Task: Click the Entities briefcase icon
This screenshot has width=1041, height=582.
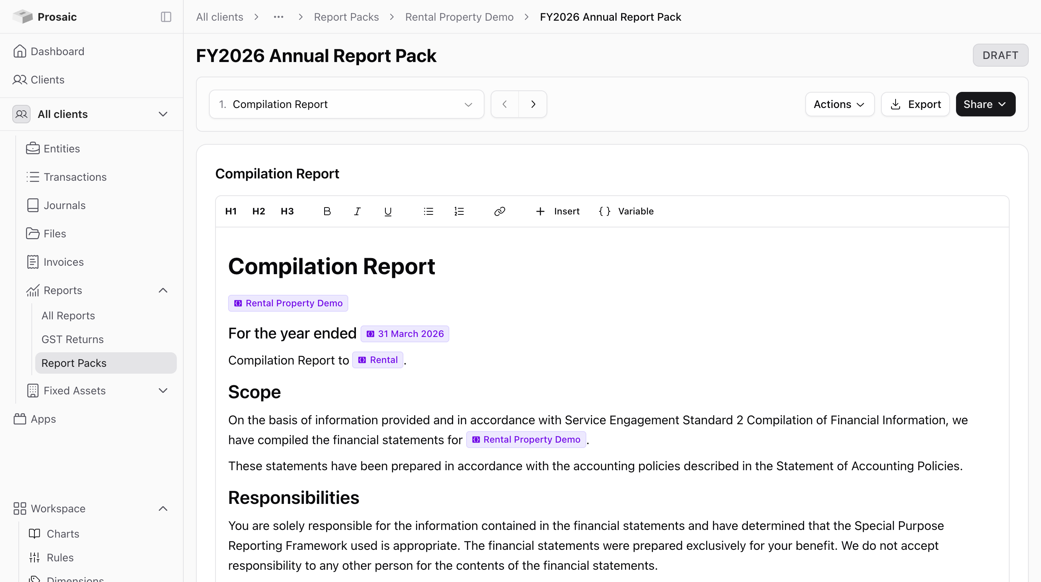Action: click(33, 148)
